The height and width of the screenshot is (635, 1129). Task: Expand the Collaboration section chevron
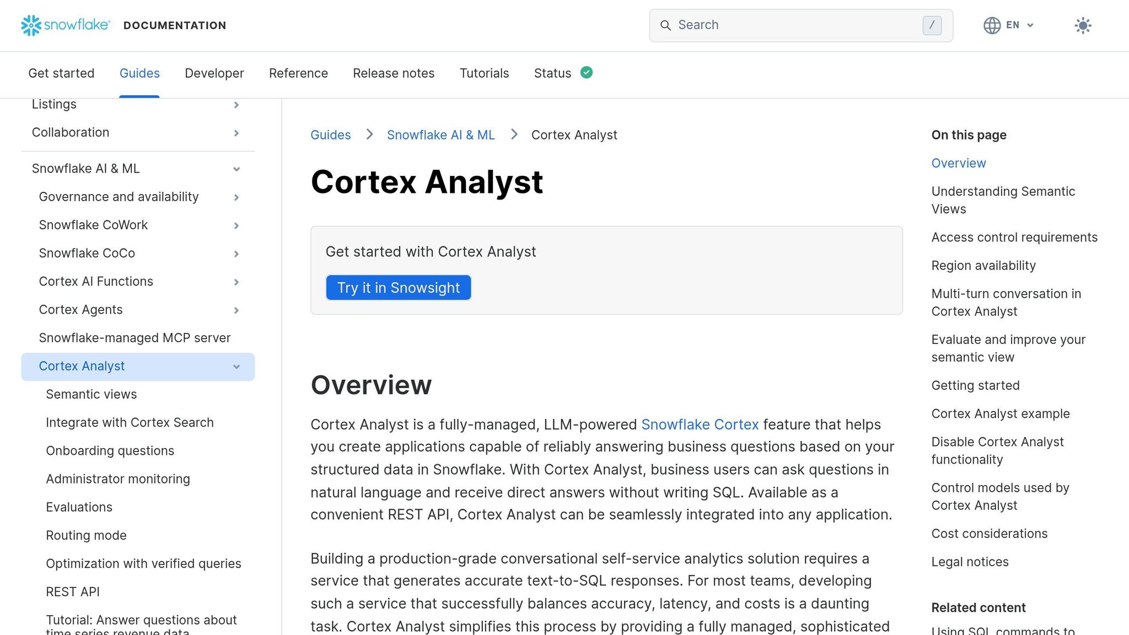(x=236, y=133)
